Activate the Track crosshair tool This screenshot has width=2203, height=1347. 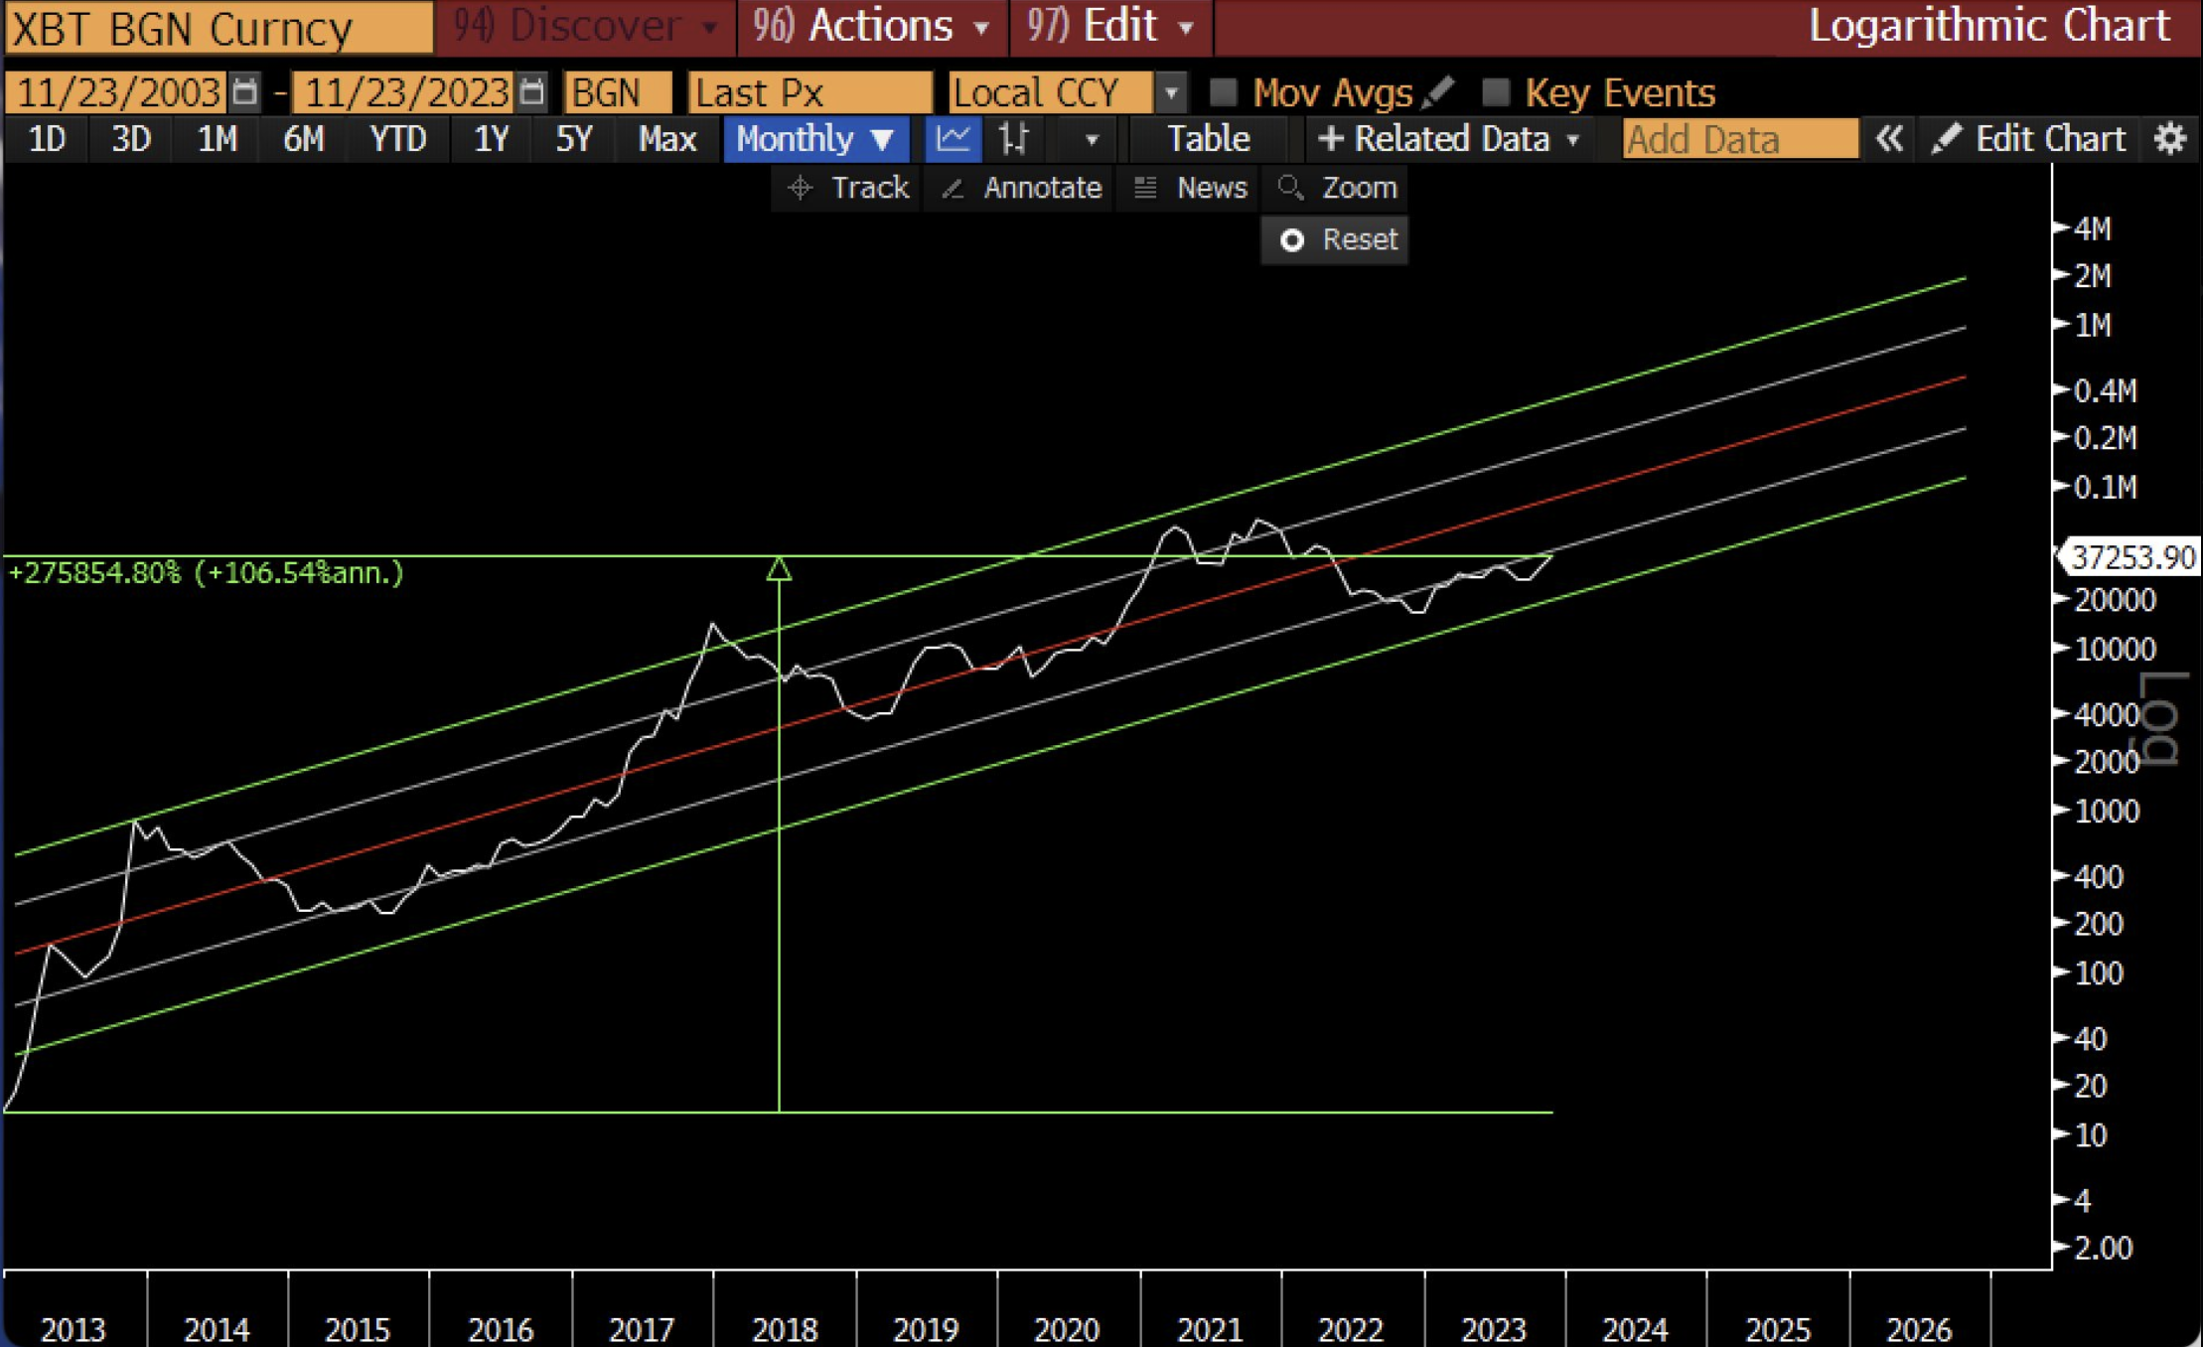coord(847,188)
